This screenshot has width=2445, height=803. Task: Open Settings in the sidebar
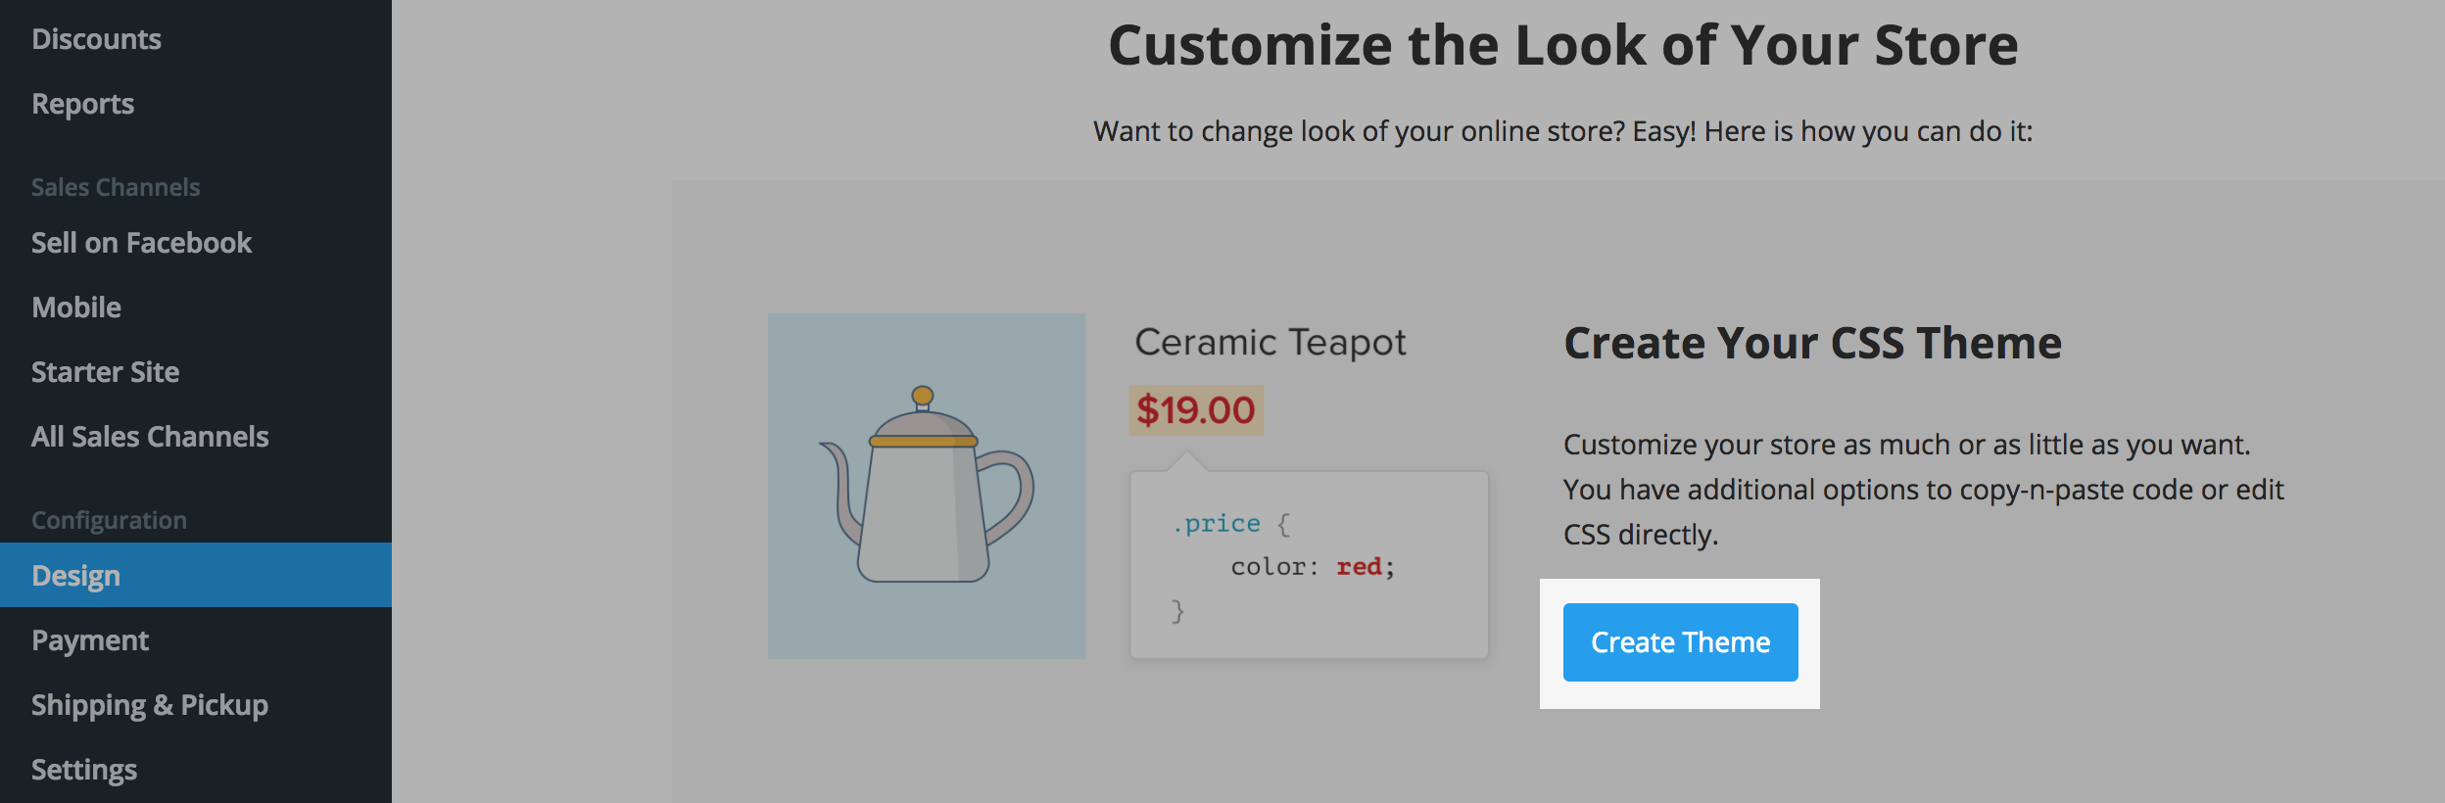[84, 770]
